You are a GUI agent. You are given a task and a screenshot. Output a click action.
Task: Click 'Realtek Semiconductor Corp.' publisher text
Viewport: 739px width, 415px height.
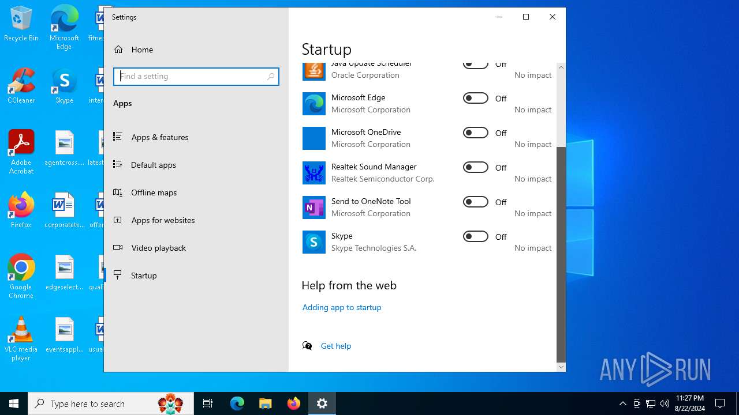(x=383, y=179)
